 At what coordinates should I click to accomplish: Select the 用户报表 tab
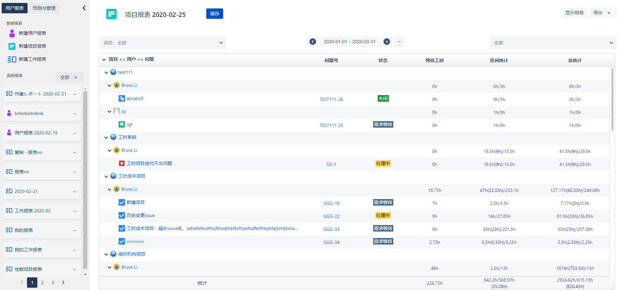(15, 8)
